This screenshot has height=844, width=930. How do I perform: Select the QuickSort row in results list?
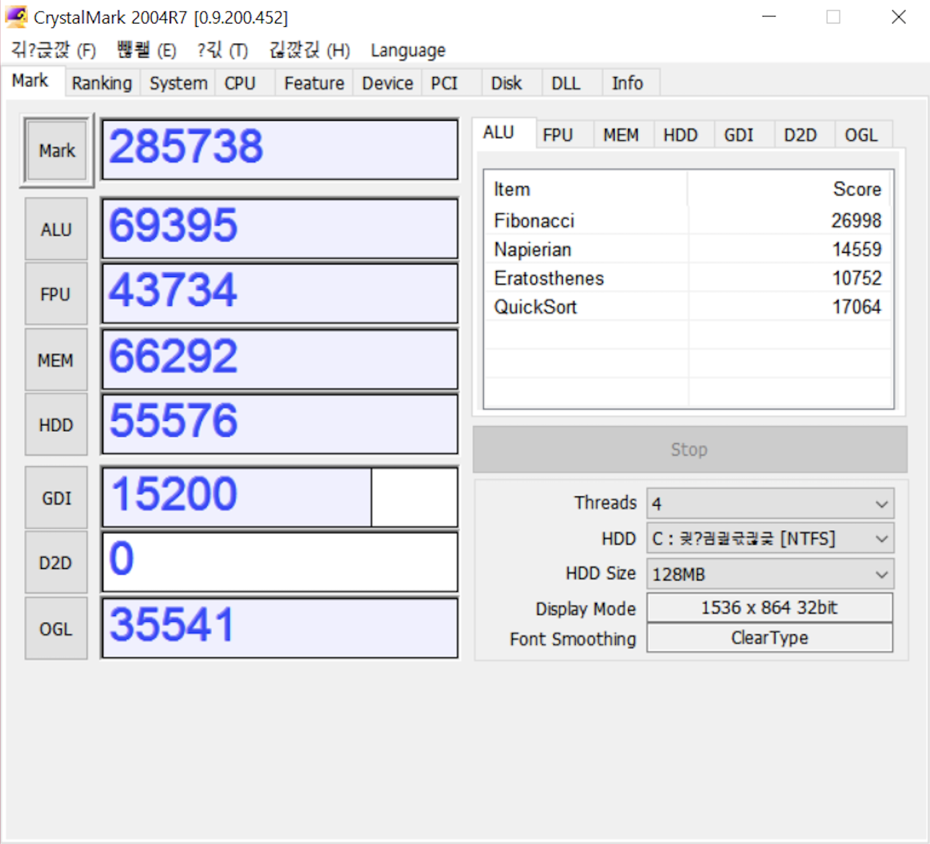click(688, 307)
